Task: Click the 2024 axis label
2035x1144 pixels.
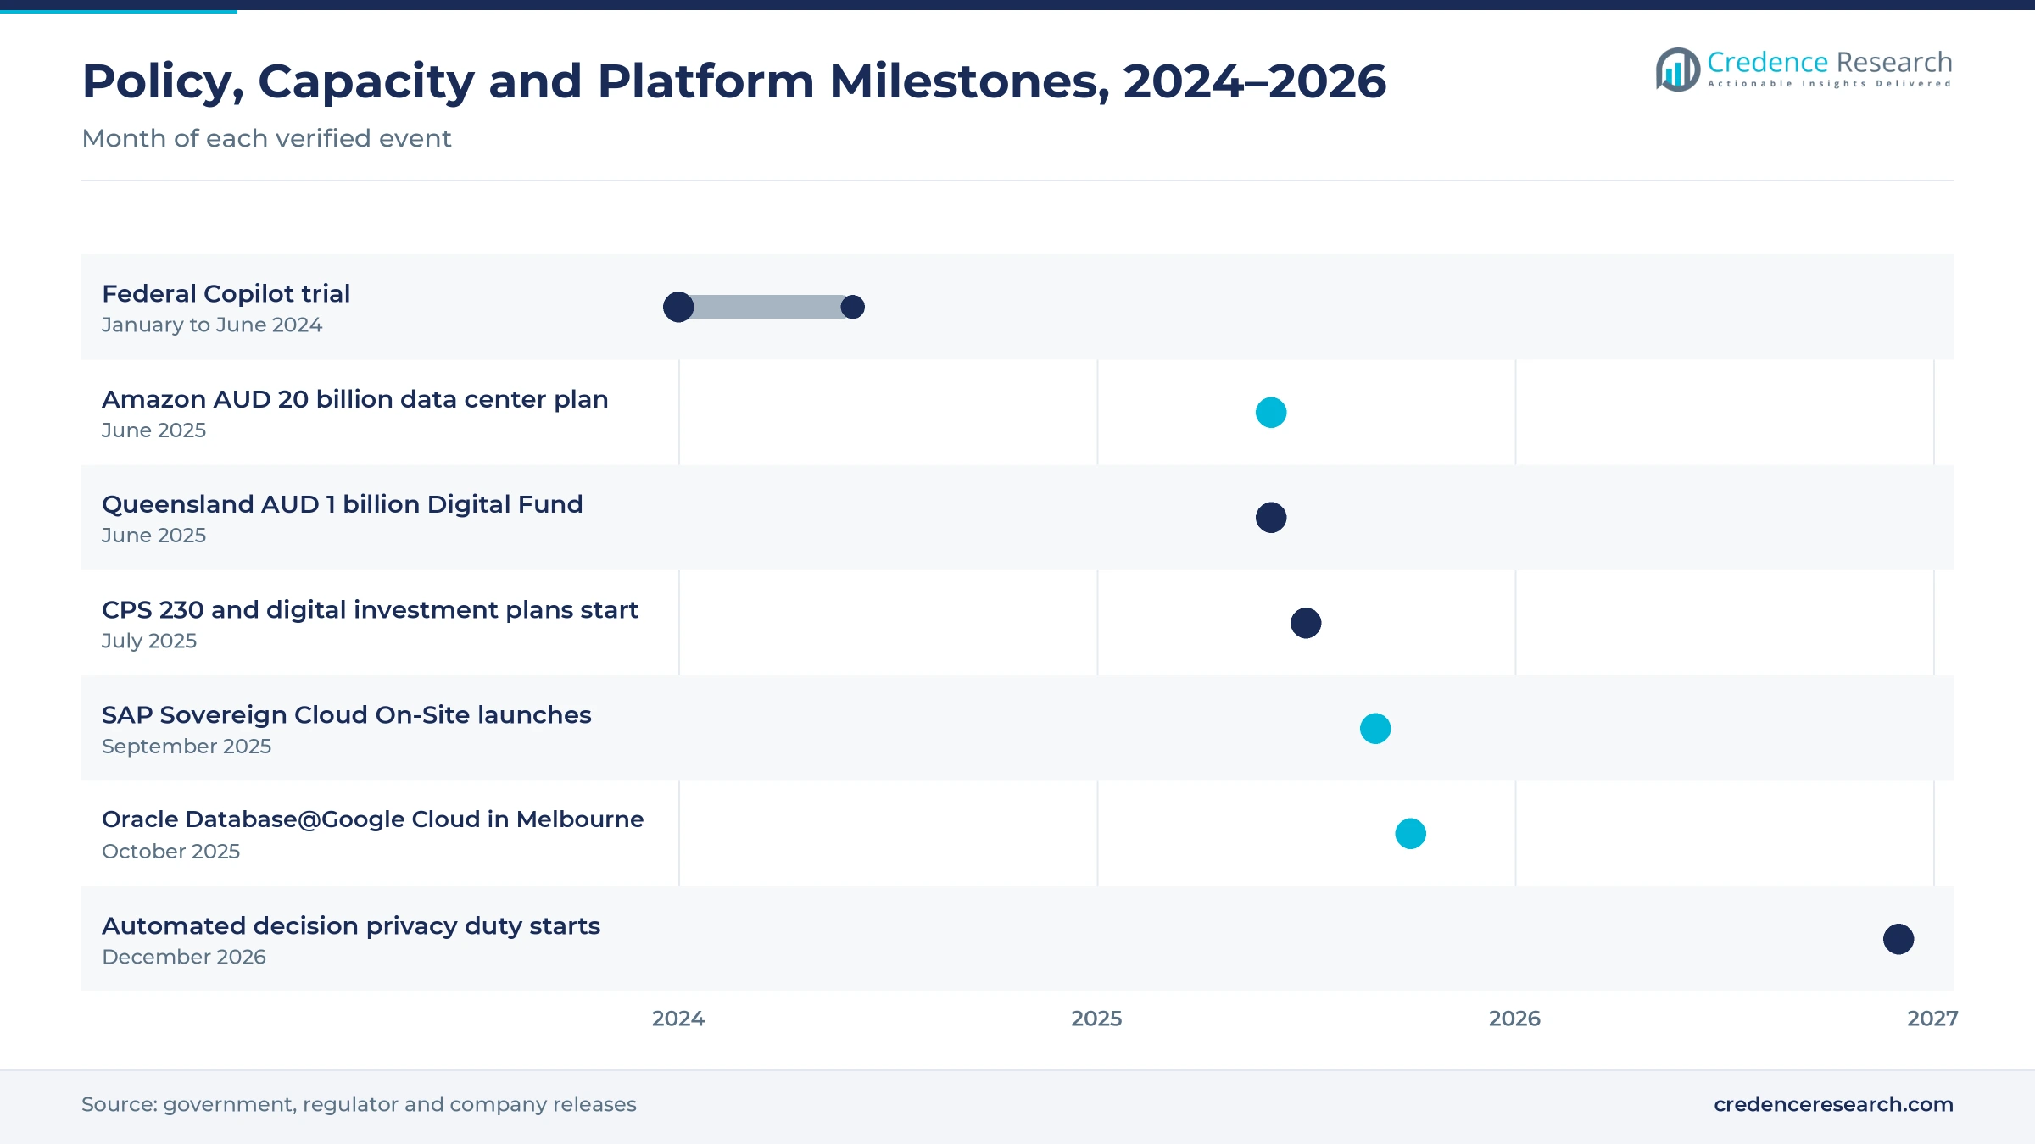Action: click(678, 1019)
